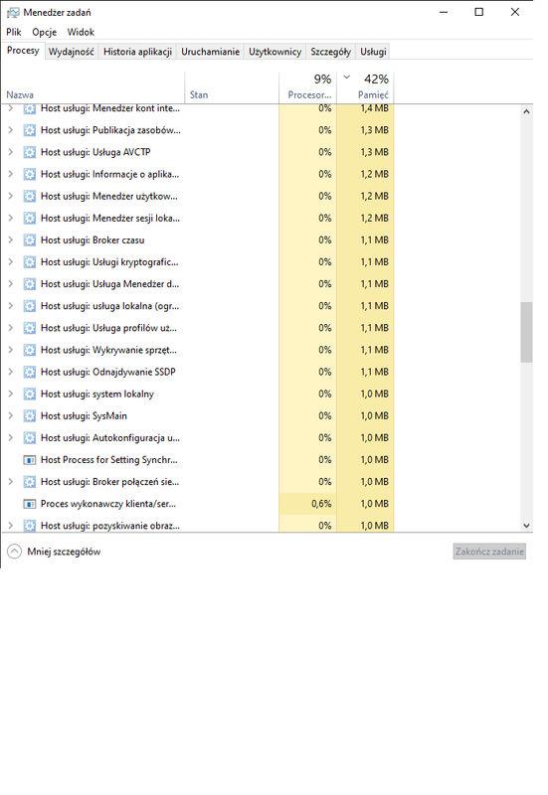Click gear icon next to Broker czasu
Viewport: 548px width, 795px height.
(x=30, y=240)
